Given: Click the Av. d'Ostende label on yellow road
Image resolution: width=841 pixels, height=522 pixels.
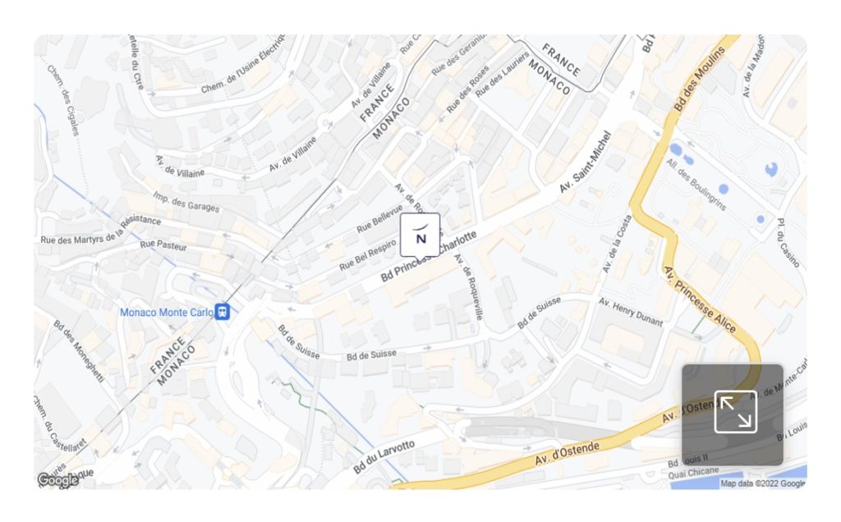Looking at the screenshot, I should [567, 453].
